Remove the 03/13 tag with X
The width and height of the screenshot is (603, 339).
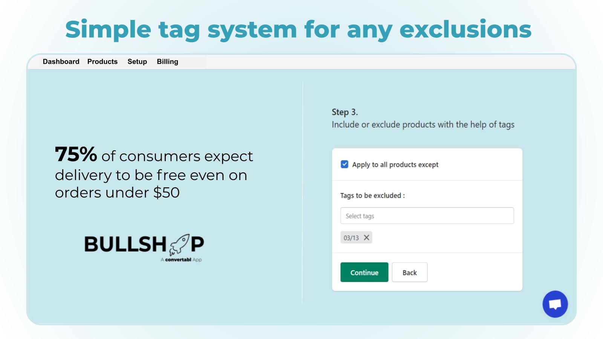[366, 238]
